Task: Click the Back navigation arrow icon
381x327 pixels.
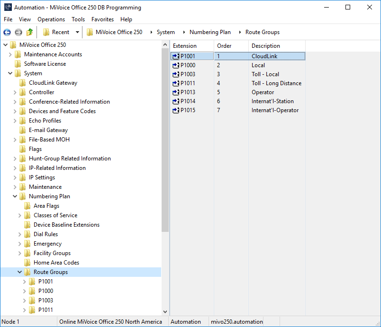Action: click(x=7, y=32)
